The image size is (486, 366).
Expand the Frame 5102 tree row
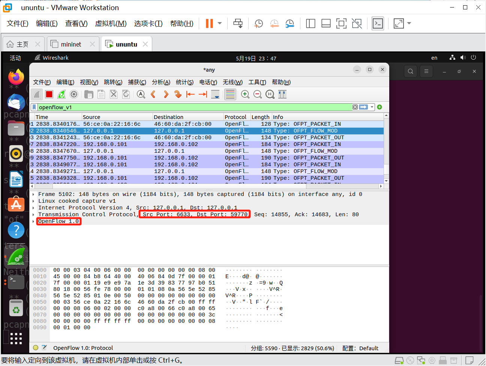(x=33, y=194)
